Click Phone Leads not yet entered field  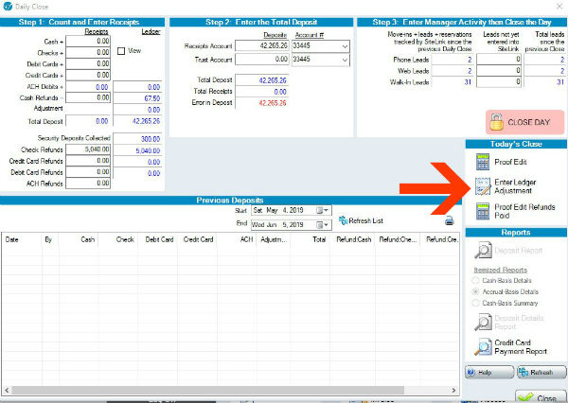[x=499, y=59]
